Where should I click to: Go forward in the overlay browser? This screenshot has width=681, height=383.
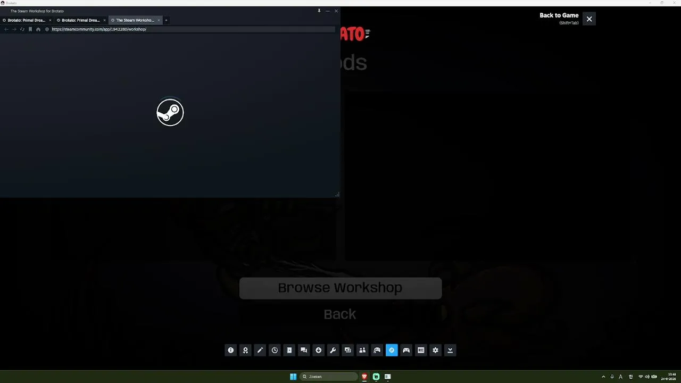(x=14, y=29)
